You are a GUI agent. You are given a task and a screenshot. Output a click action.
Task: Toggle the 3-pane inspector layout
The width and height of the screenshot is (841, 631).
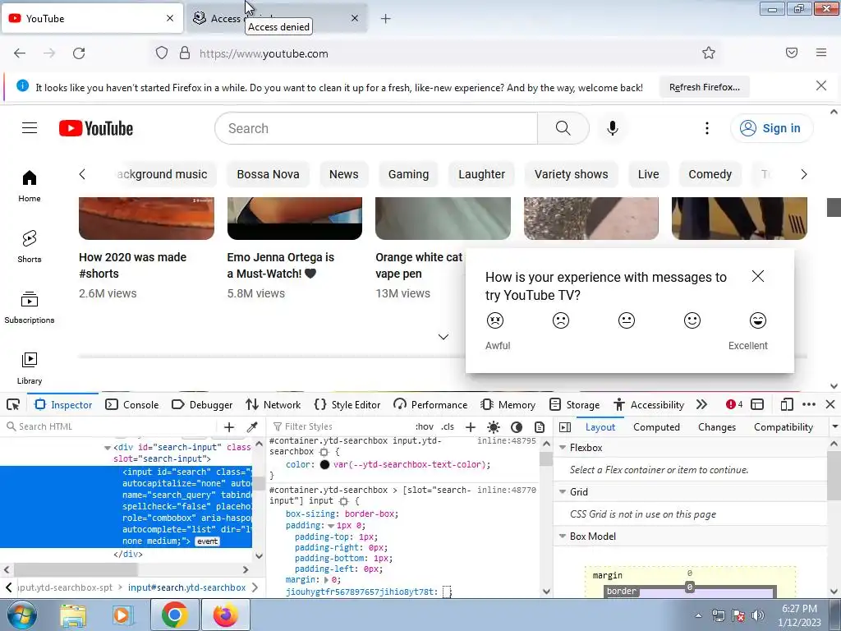point(565,426)
